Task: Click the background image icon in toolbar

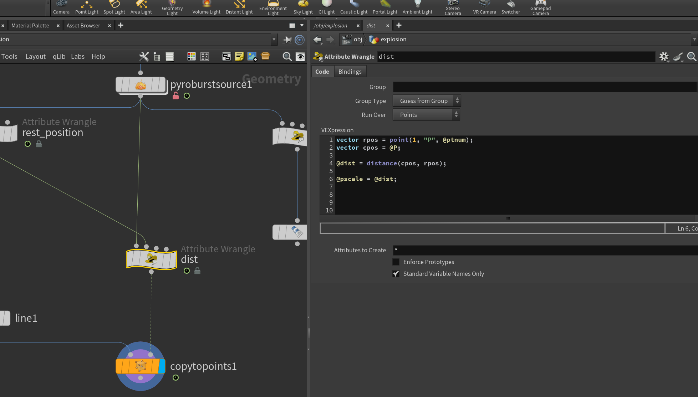Action: point(252,57)
